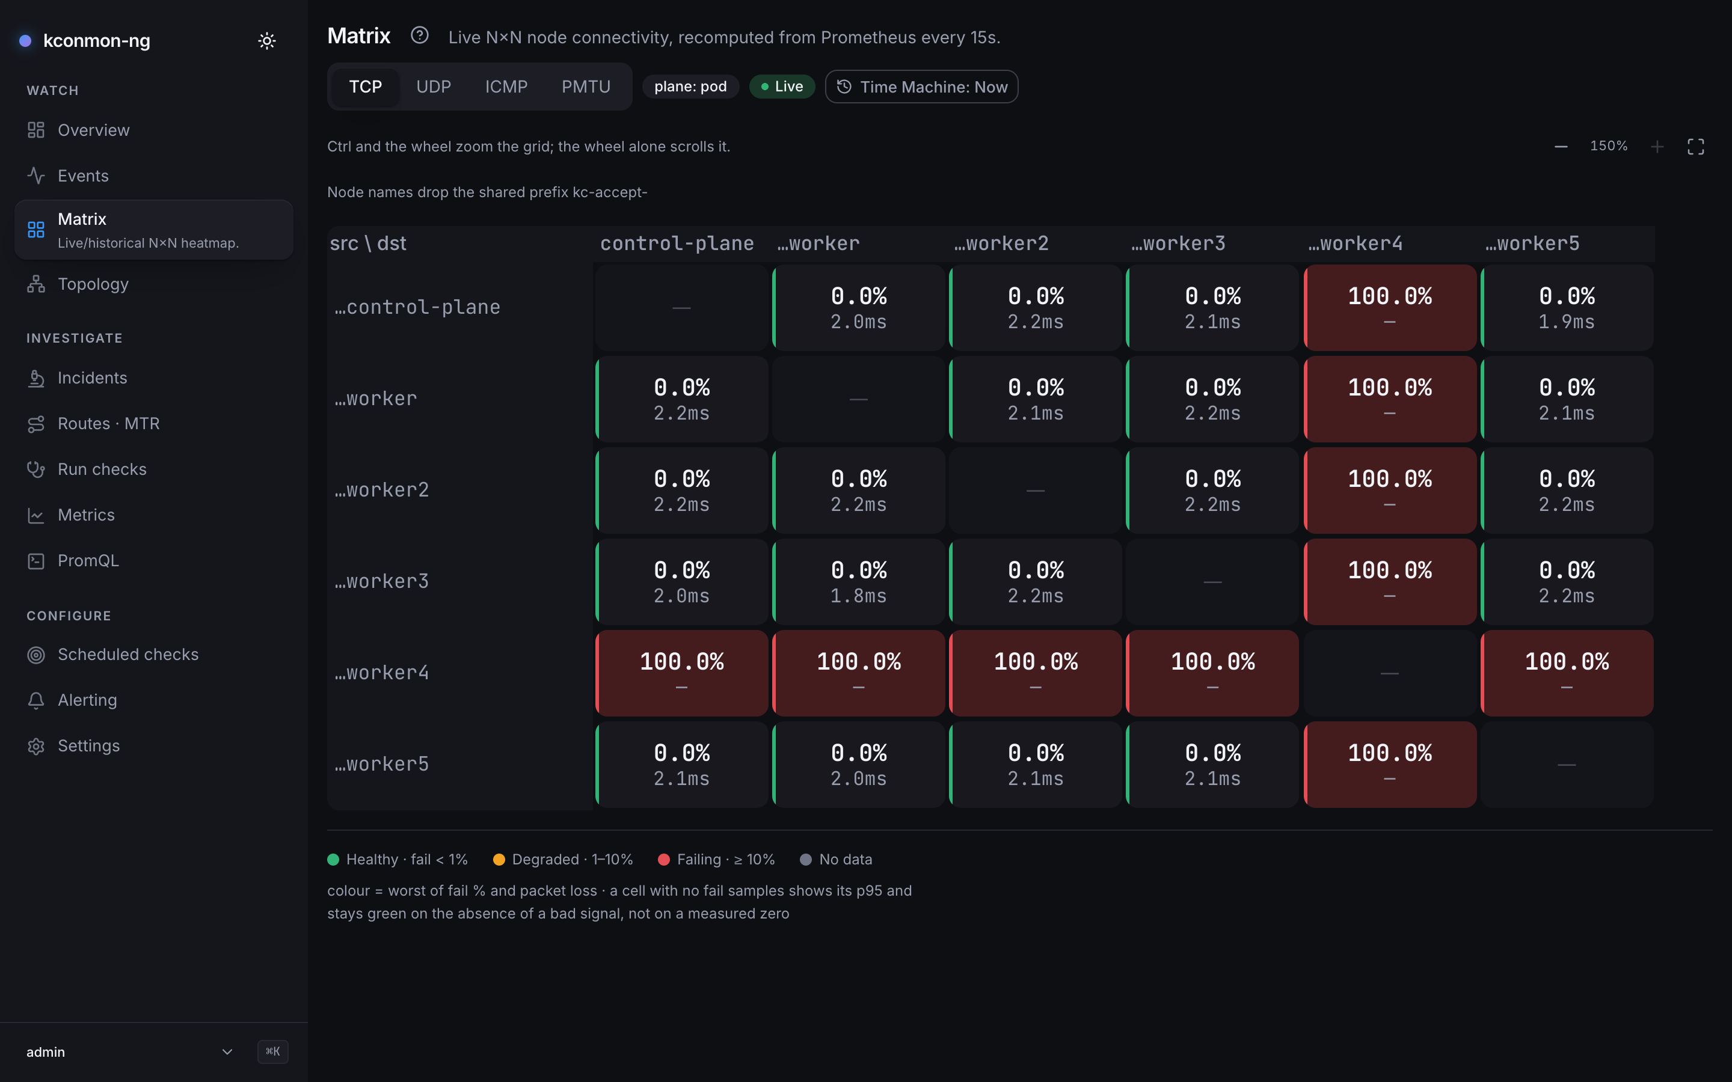Click the No data legend entry
Image resolution: width=1732 pixels, height=1082 pixels.
click(x=836, y=860)
